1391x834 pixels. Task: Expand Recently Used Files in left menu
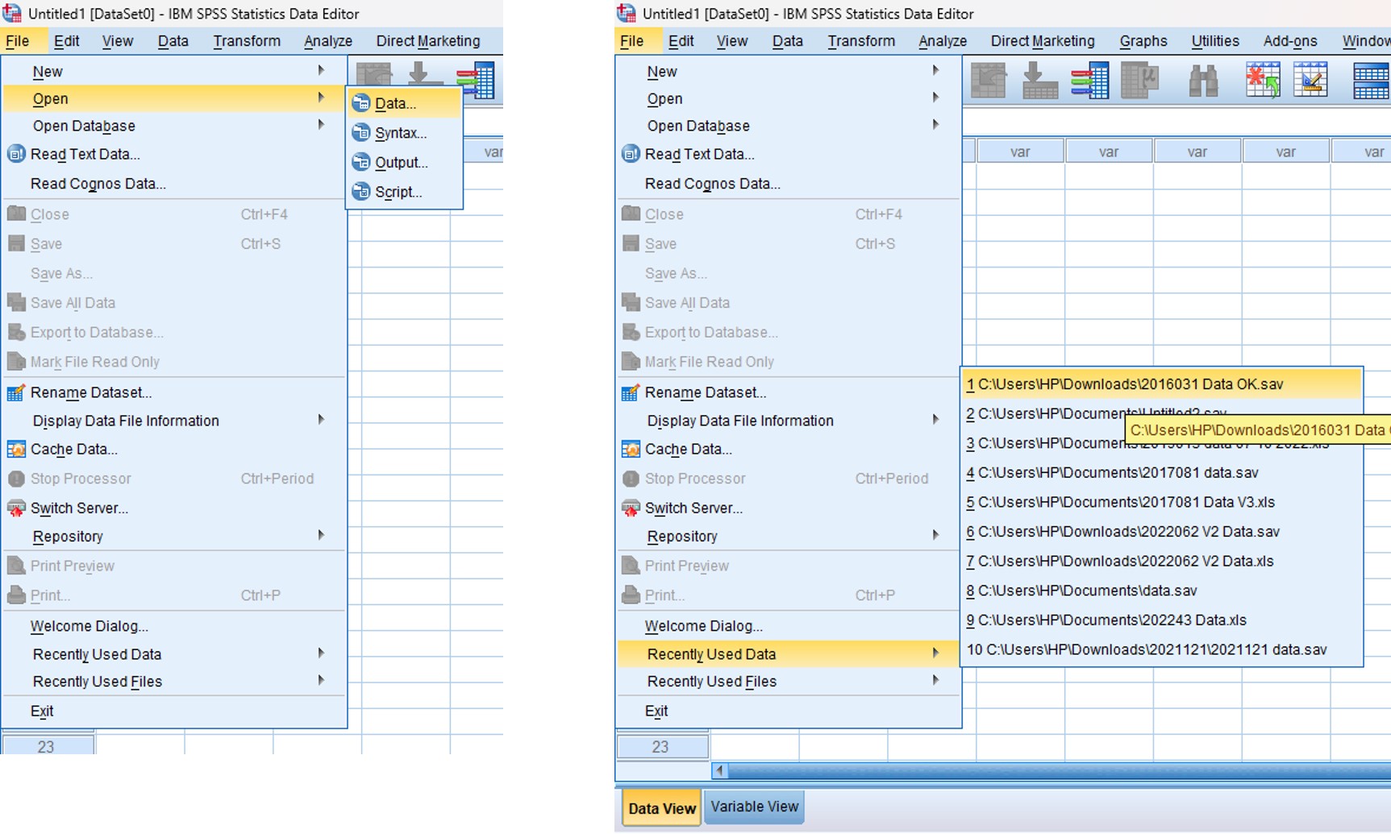[x=321, y=680]
